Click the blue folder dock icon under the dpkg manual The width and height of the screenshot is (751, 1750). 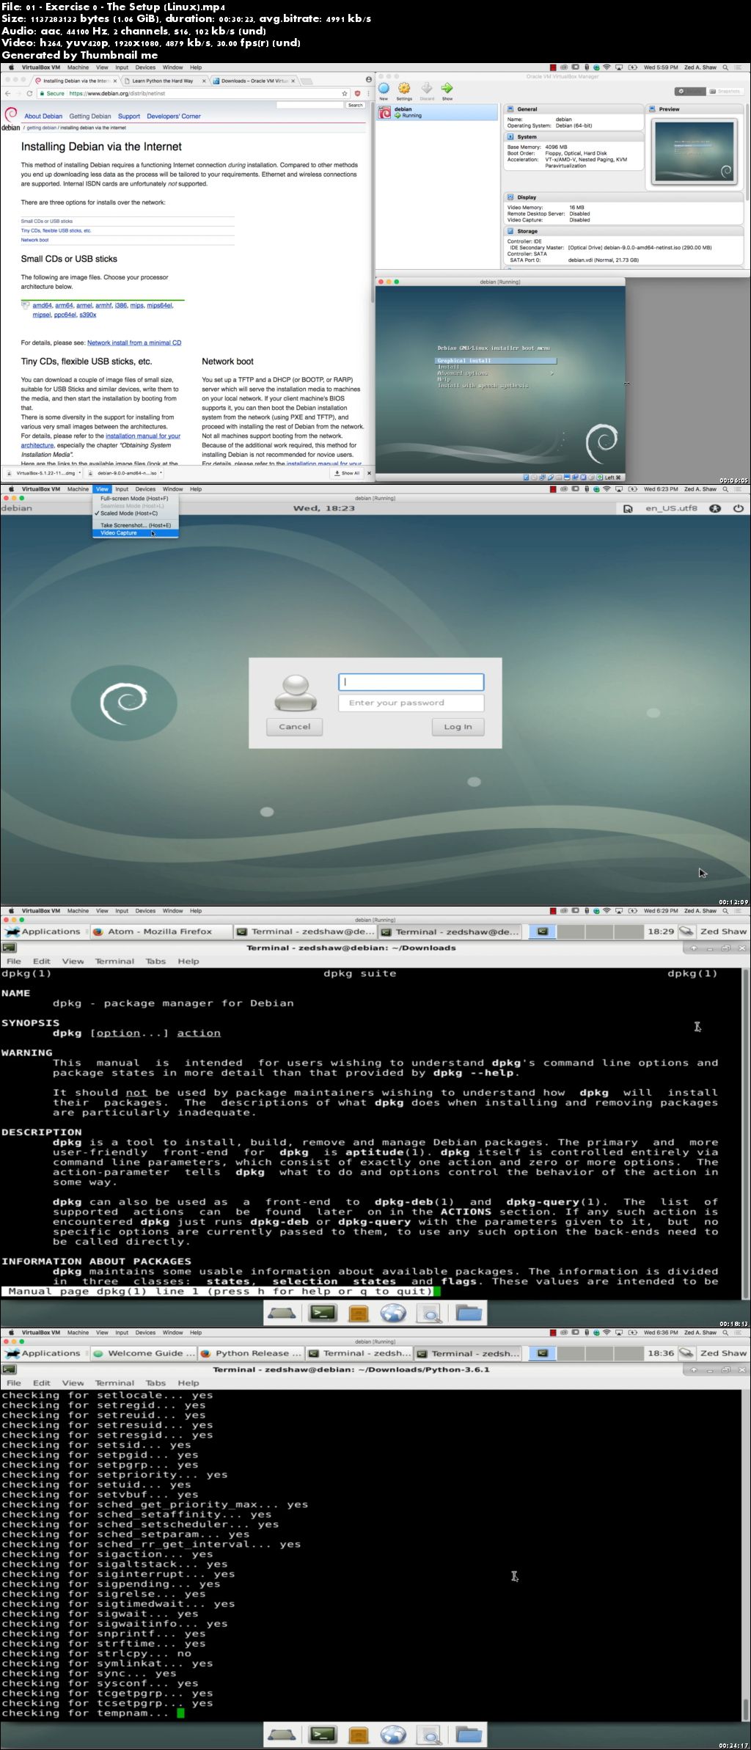[469, 1312]
